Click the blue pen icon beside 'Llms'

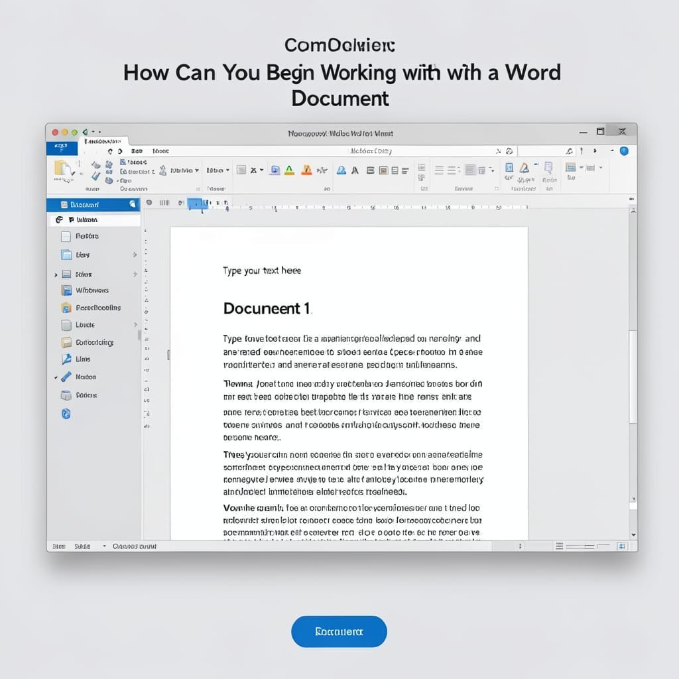pos(66,359)
